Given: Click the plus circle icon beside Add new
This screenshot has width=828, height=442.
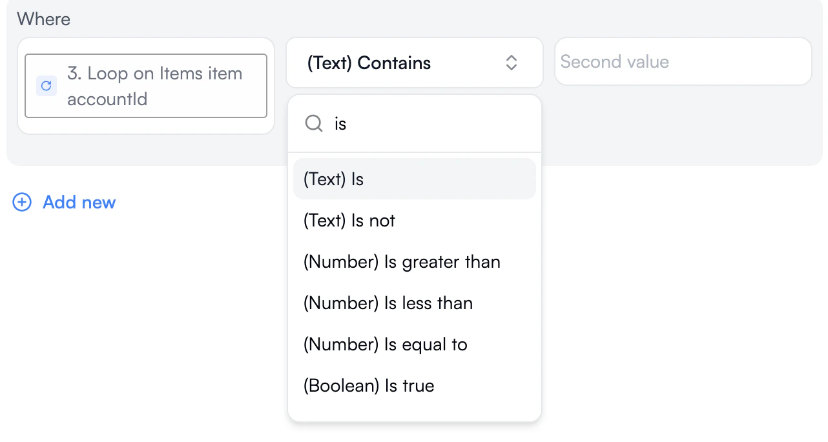Looking at the screenshot, I should point(22,203).
